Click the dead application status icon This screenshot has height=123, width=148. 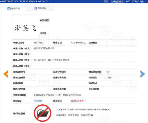[42, 113]
